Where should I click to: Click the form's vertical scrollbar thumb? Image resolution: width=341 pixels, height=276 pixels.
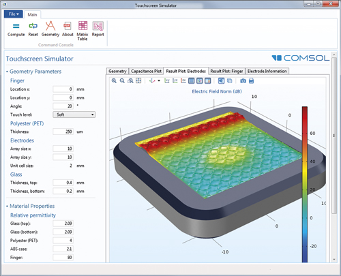(333, 135)
